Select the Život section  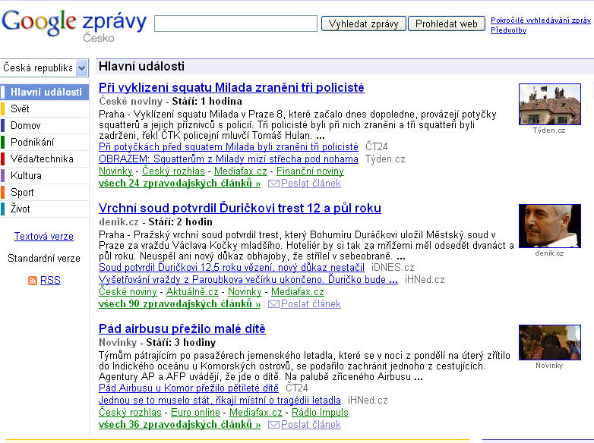pyautogui.click(x=45, y=209)
